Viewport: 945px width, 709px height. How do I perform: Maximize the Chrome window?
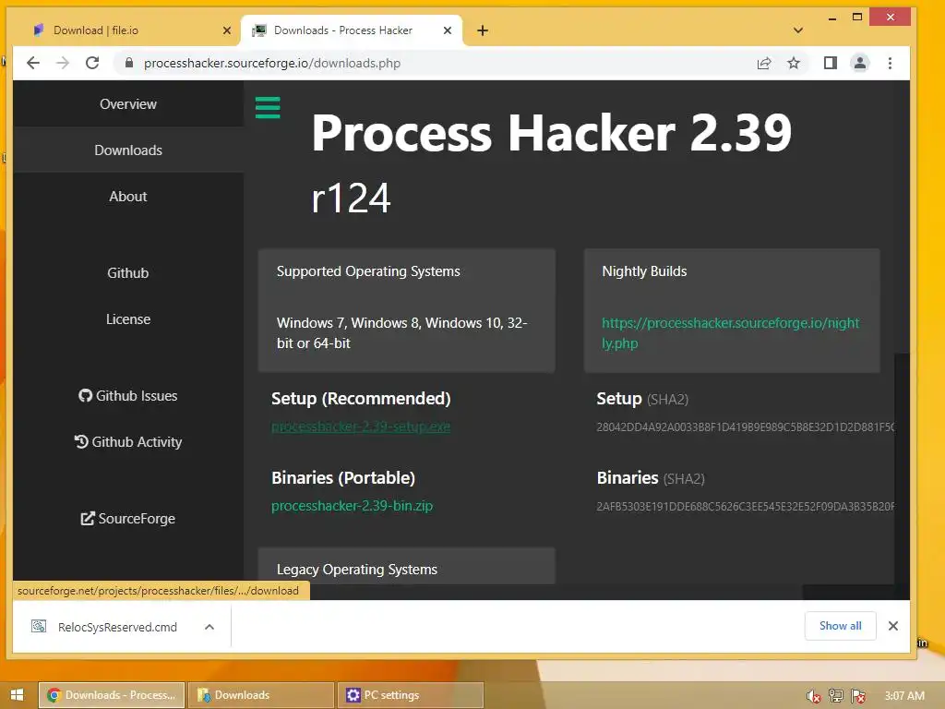pos(857,18)
